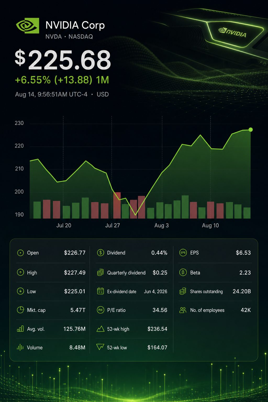Click the 190 y-axis label
268x402 pixels.
pos(19,215)
